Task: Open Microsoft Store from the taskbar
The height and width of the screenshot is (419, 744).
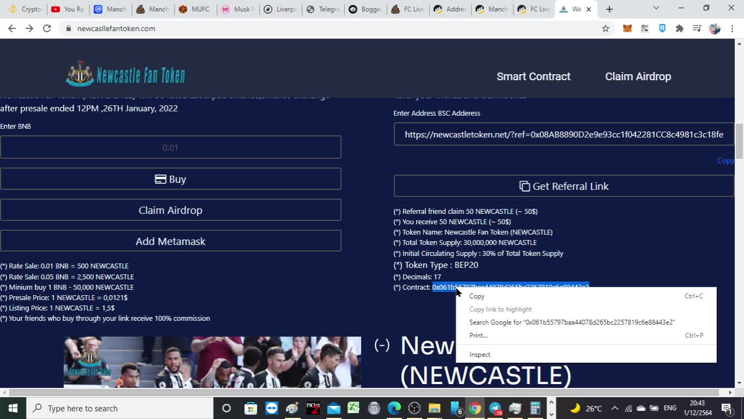Action: tap(250, 408)
